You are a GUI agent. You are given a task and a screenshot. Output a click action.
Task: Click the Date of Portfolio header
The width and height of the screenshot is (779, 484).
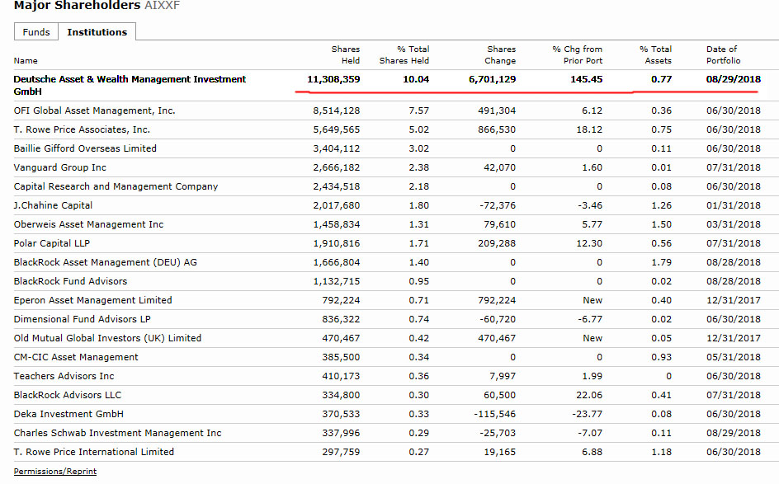723,54
